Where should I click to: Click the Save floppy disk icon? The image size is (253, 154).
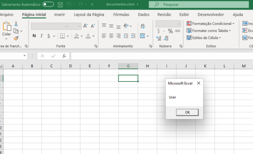coord(60,5)
